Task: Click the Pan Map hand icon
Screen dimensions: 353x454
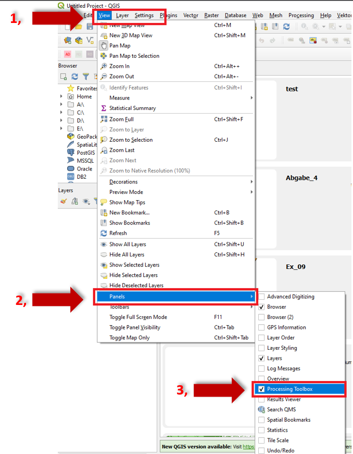Action: tap(104, 46)
